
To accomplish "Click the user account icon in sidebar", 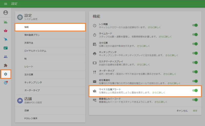I will tap(6, 12).
